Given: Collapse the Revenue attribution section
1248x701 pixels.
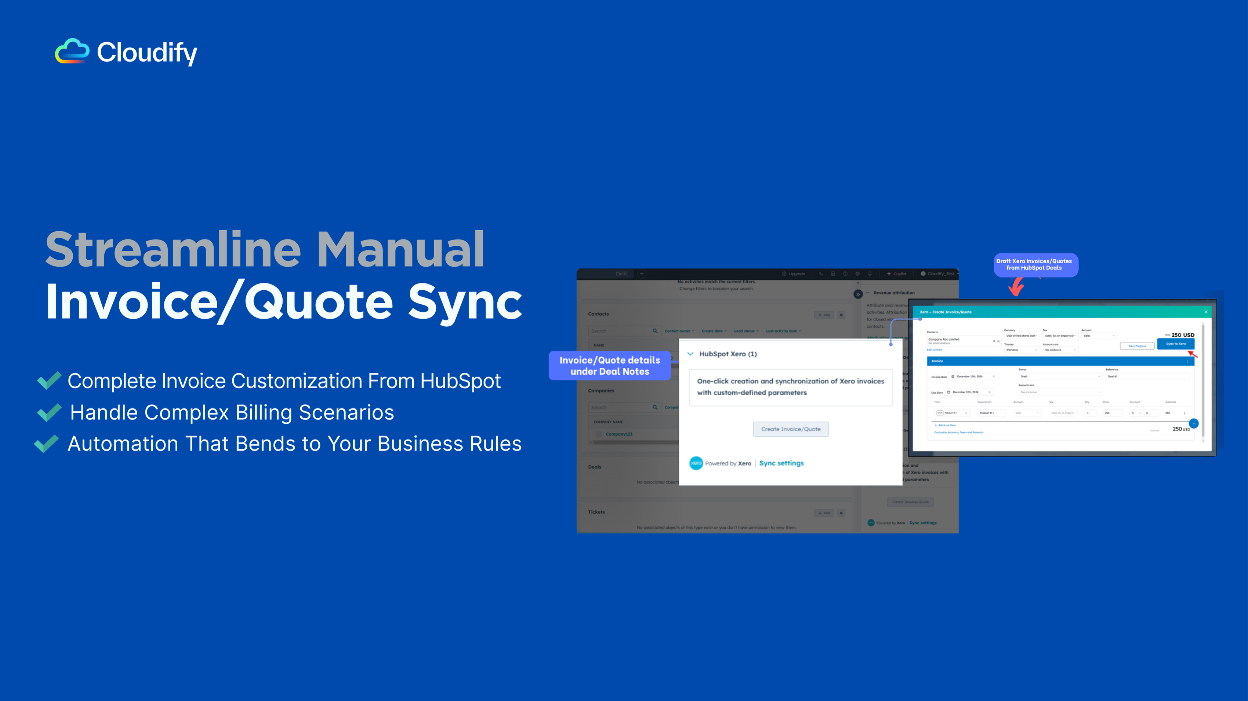Looking at the screenshot, I should pyautogui.click(x=868, y=293).
